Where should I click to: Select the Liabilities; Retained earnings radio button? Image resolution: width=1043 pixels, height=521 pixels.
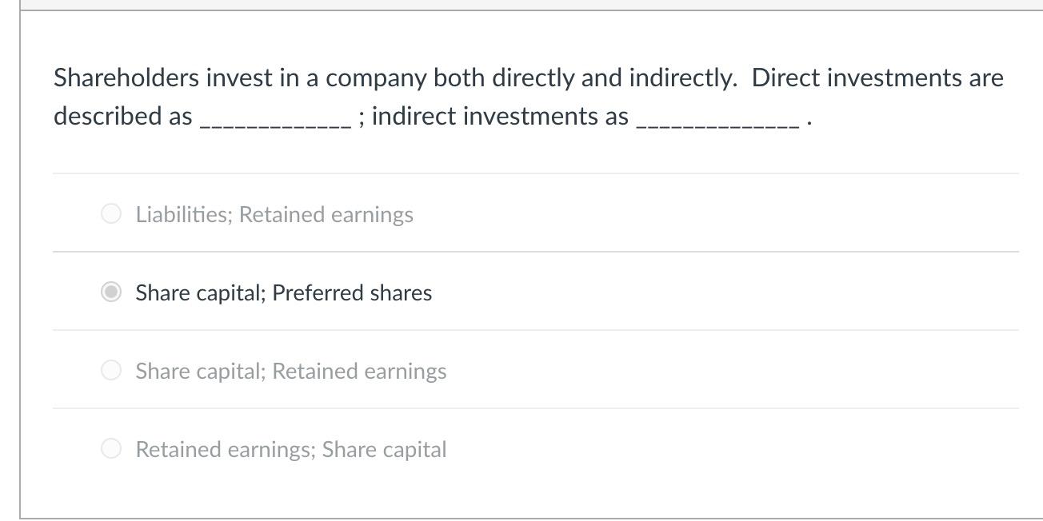tap(111, 213)
